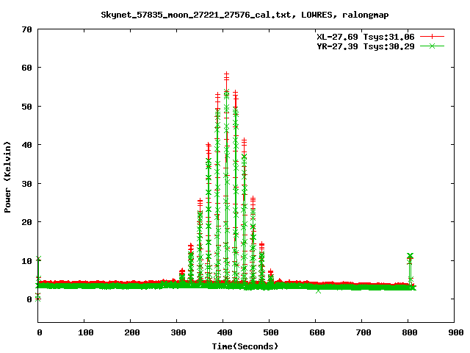Click x-axis tick label 700

[x=364, y=332]
